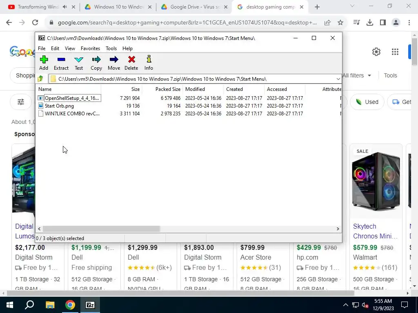Open Google filter sliders chip
The image size is (418, 313).
21,102
